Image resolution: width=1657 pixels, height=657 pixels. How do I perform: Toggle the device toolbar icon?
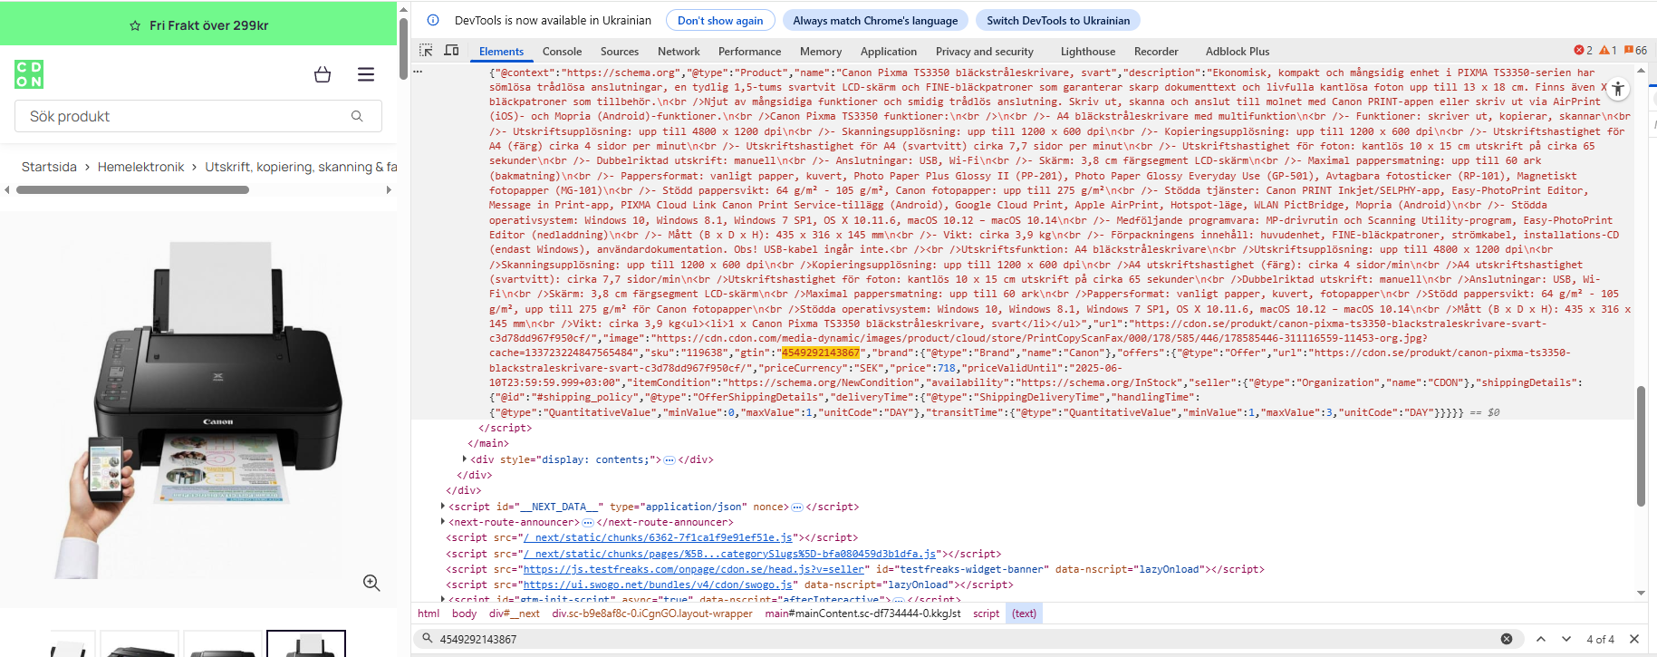451,51
